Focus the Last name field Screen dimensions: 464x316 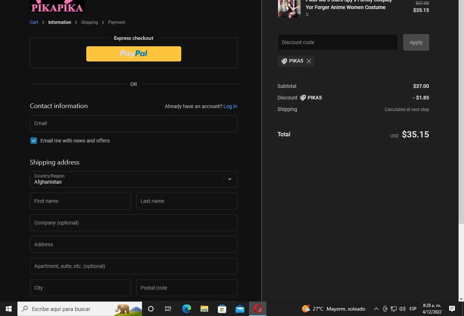pyautogui.click(x=187, y=201)
